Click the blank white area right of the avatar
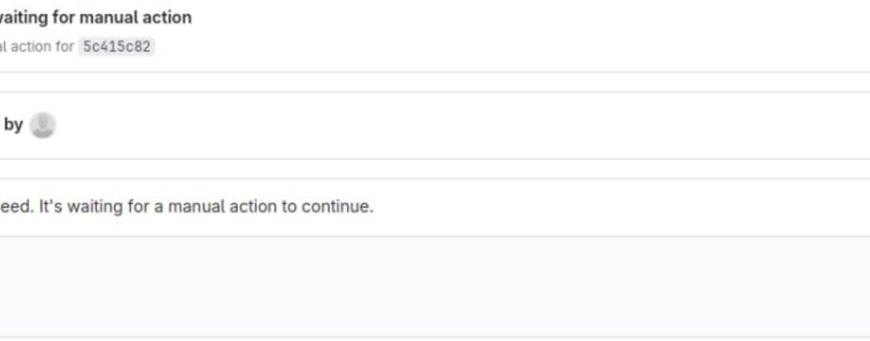Viewport: 870px width, 341px height. tap(440, 125)
